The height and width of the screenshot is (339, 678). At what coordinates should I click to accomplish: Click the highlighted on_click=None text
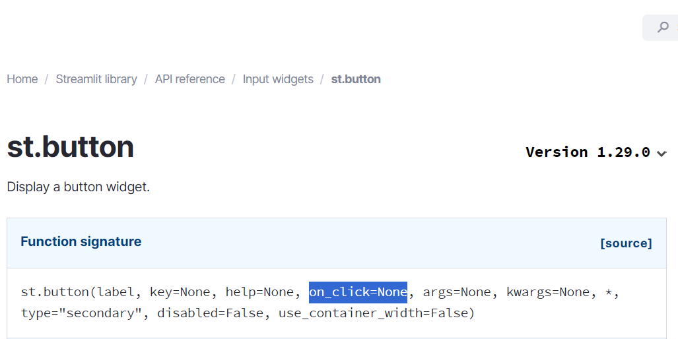coord(358,292)
